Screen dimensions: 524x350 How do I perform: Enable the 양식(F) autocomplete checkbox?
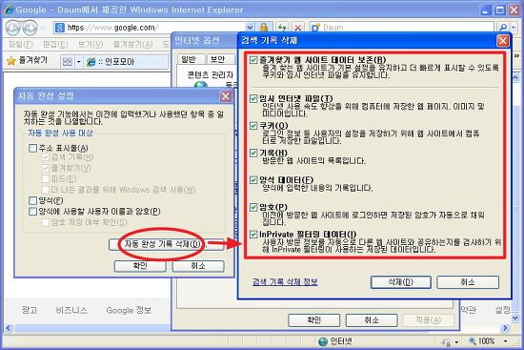(32, 200)
